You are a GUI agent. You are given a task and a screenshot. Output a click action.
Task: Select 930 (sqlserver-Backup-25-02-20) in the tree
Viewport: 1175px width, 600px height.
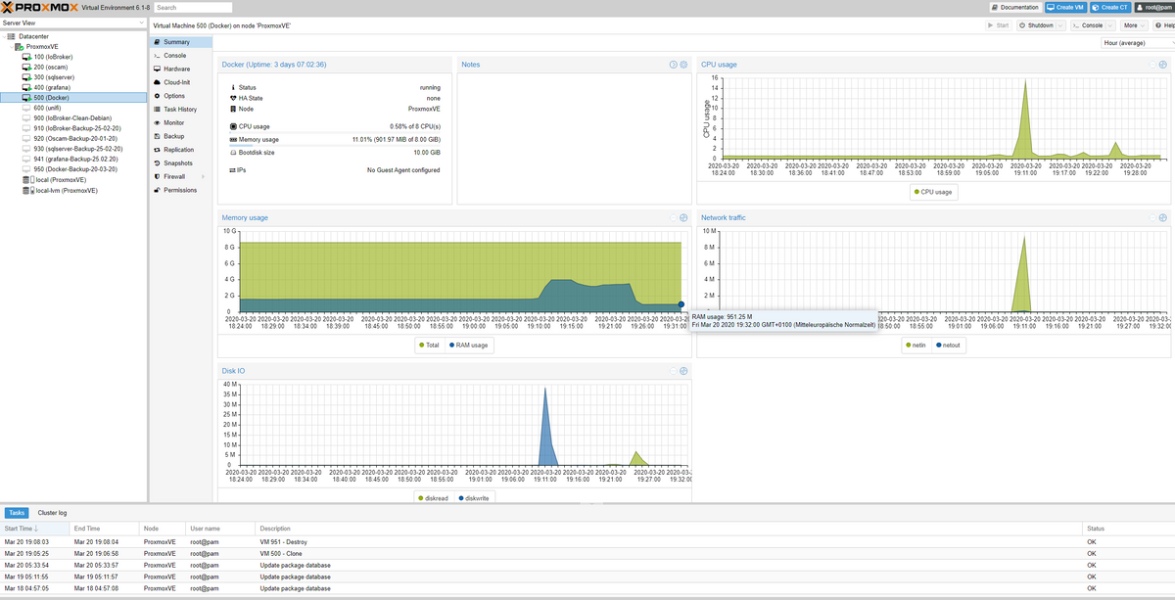pos(73,149)
